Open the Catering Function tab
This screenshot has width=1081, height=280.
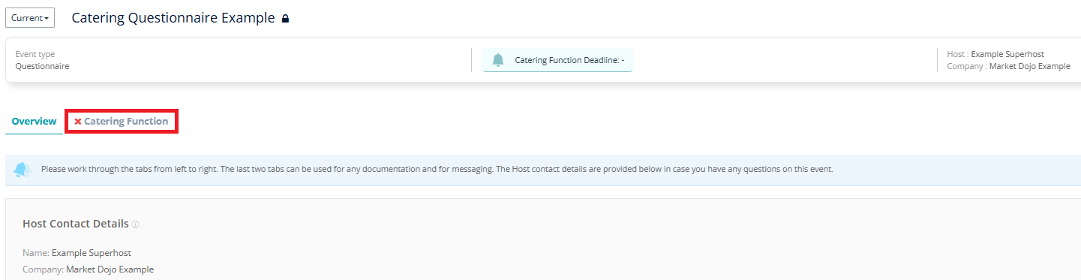point(122,122)
